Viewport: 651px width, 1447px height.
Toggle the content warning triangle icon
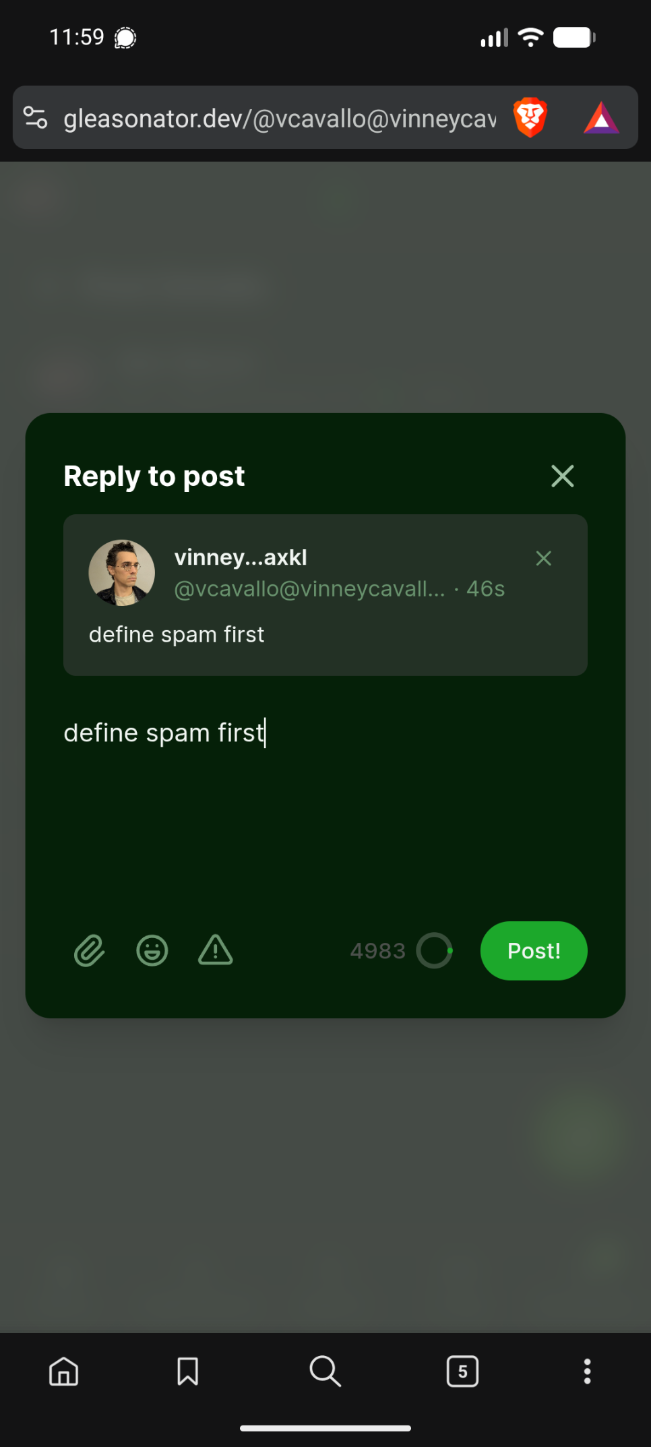click(x=216, y=950)
